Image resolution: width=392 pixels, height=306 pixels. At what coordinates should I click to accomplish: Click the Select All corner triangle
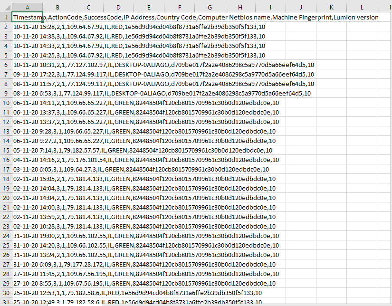6,7
